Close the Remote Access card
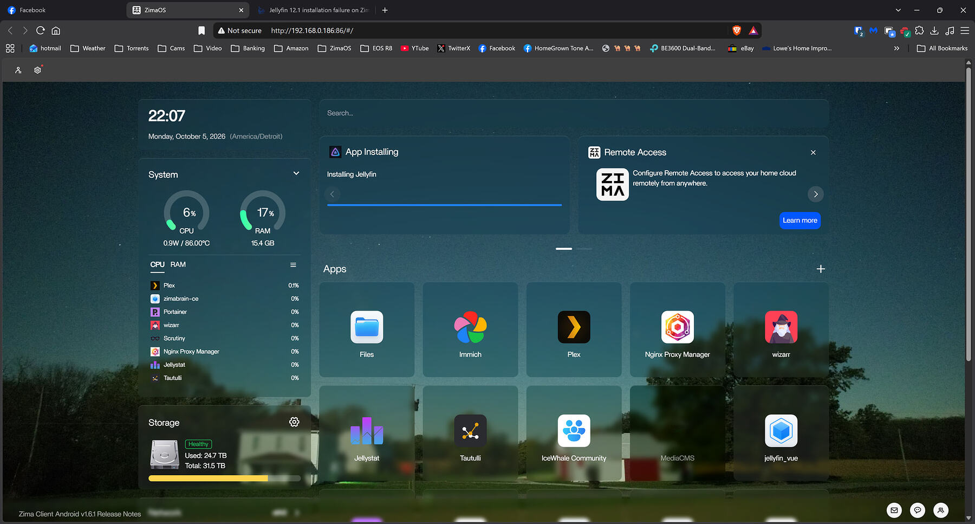 (x=813, y=152)
